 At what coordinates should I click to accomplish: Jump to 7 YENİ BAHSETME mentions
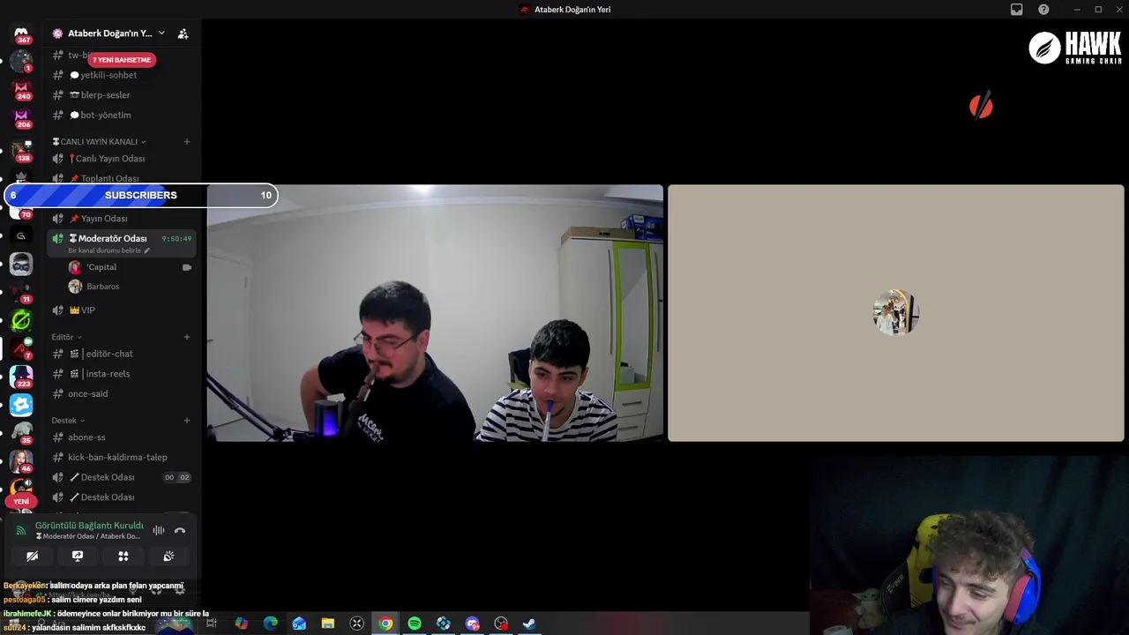(x=122, y=60)
